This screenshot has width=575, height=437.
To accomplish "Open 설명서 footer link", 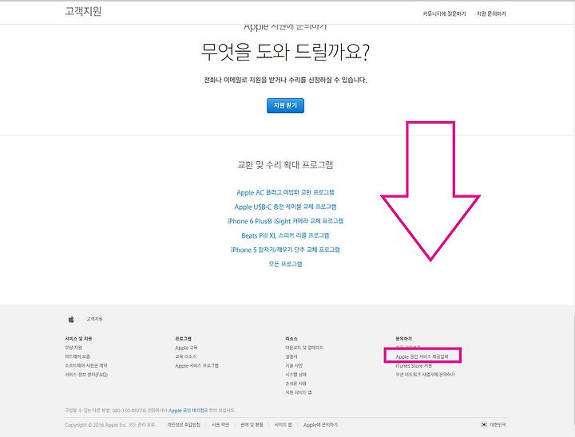I will 291,356.
